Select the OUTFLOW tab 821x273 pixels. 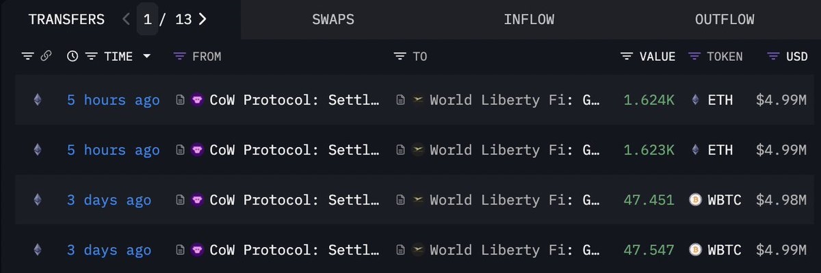click(x=725, y=19)
